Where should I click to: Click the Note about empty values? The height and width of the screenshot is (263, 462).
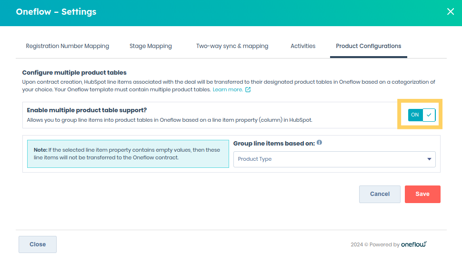(x=128, y=154)
